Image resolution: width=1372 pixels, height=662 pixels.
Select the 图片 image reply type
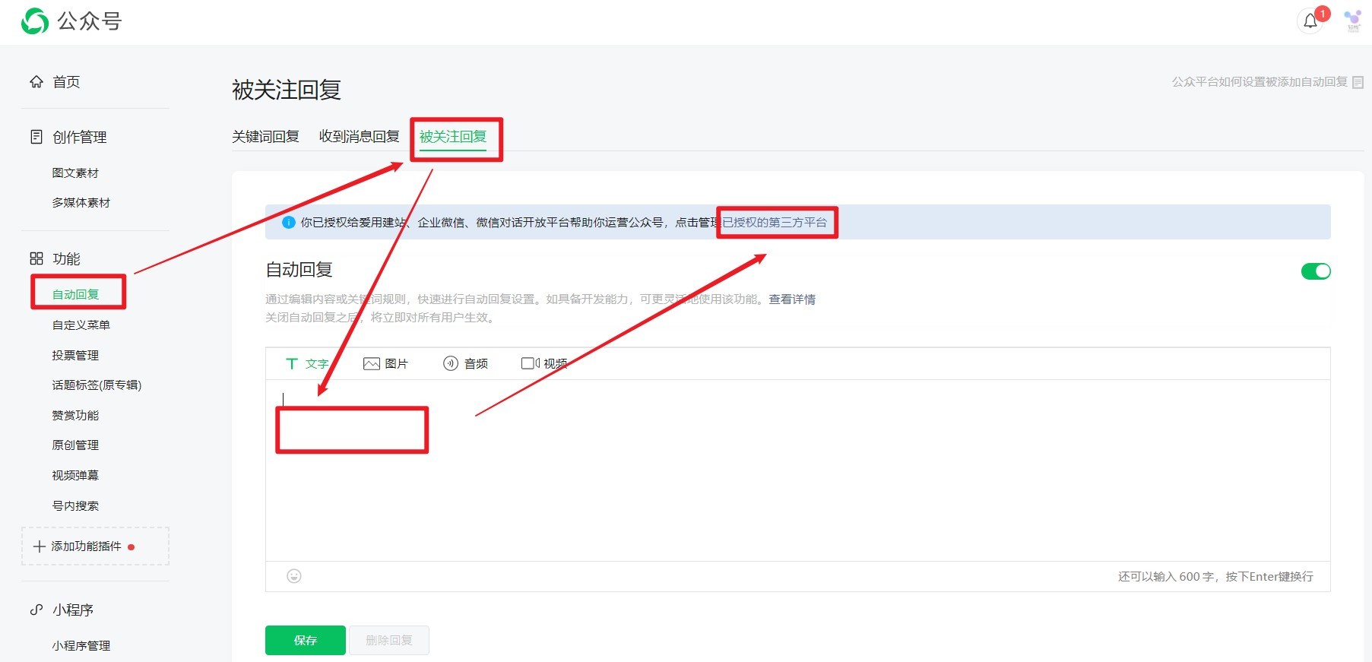click(386, 364)
